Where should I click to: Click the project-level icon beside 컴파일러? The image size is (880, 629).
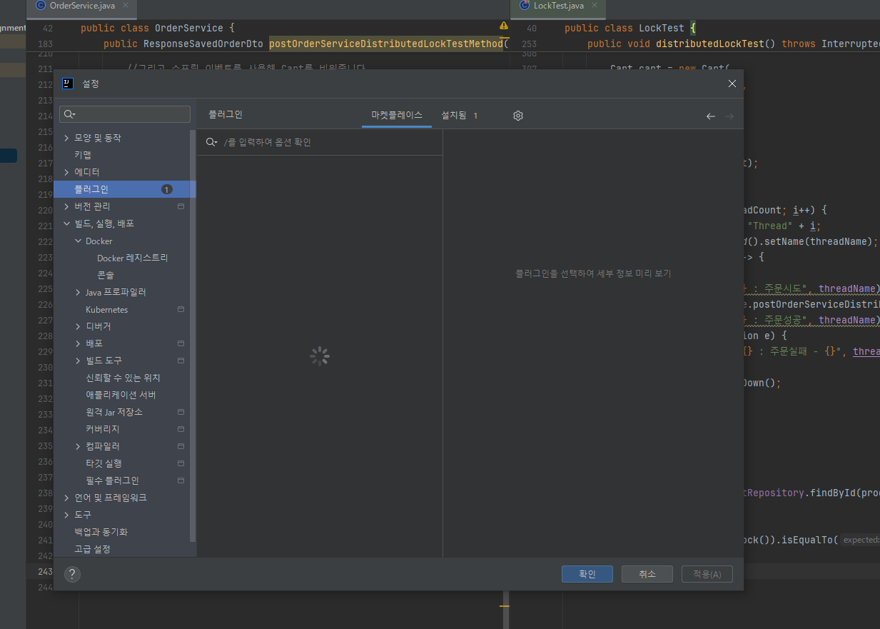pos(181,446)
